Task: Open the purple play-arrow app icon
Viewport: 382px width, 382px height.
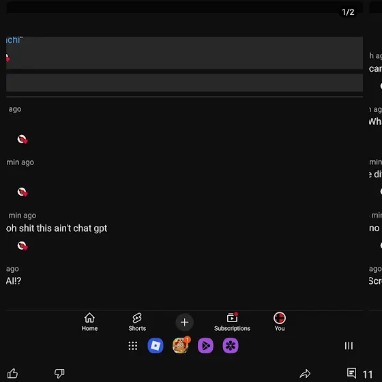Action: coord(205,345)
